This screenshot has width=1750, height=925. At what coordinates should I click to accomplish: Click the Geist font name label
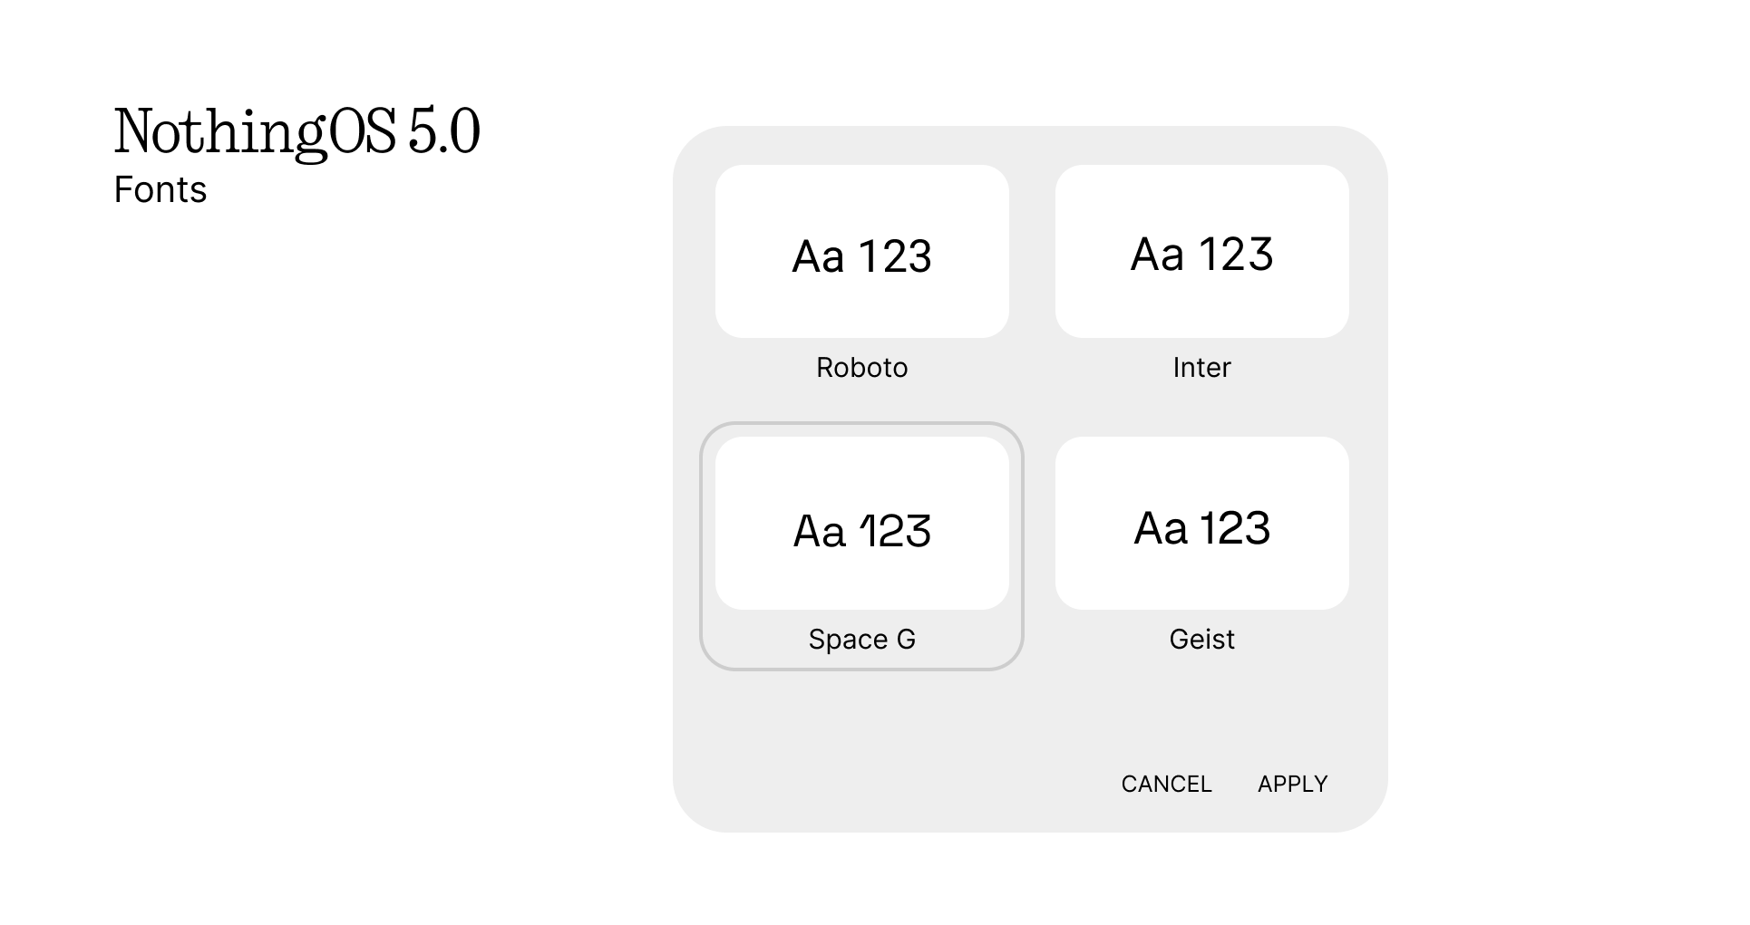(x=1201, y=639)
